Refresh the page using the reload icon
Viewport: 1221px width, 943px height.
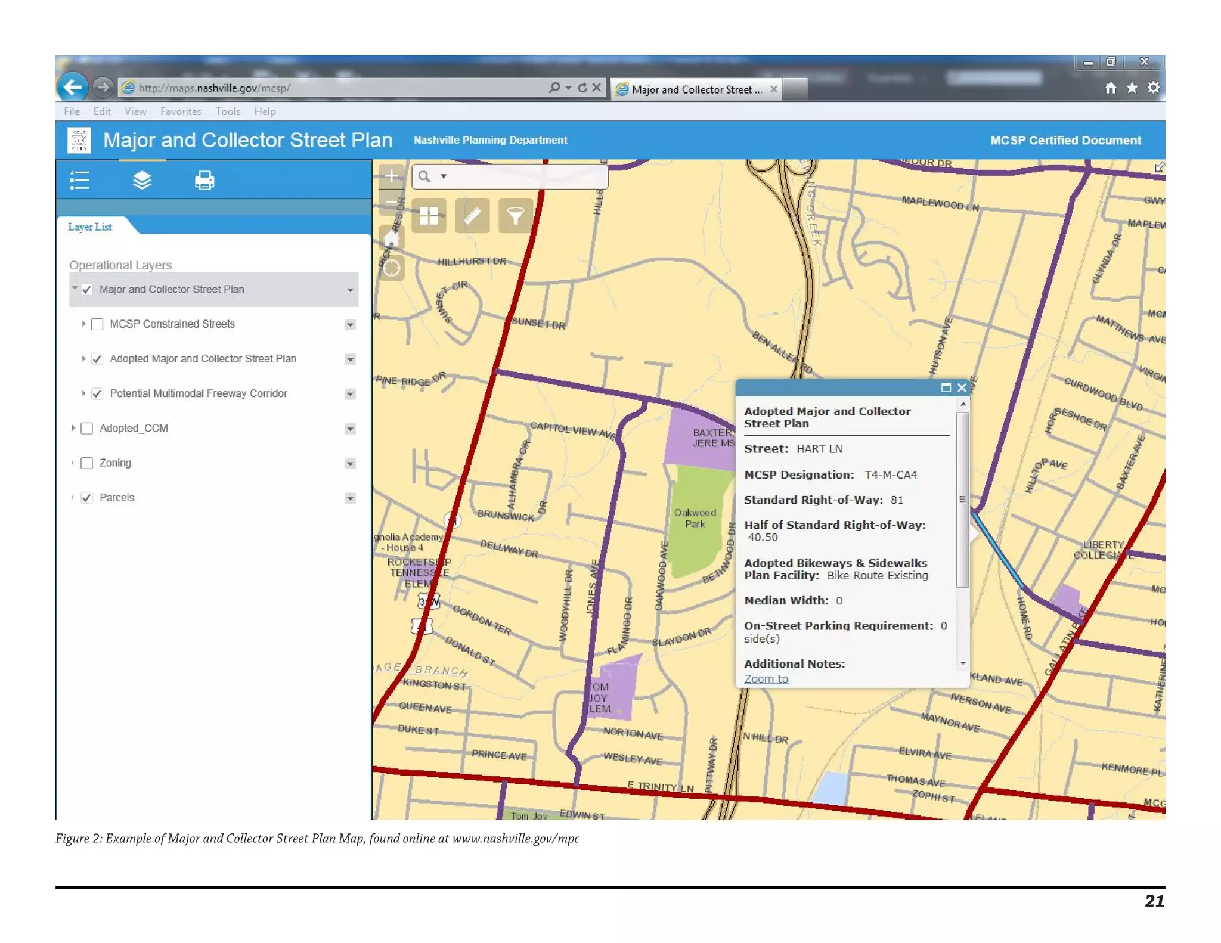(582, 88)
